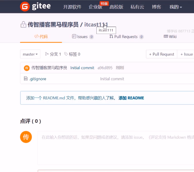Switch to the Issues tab
194x172 pixels.
click(83, 37)
